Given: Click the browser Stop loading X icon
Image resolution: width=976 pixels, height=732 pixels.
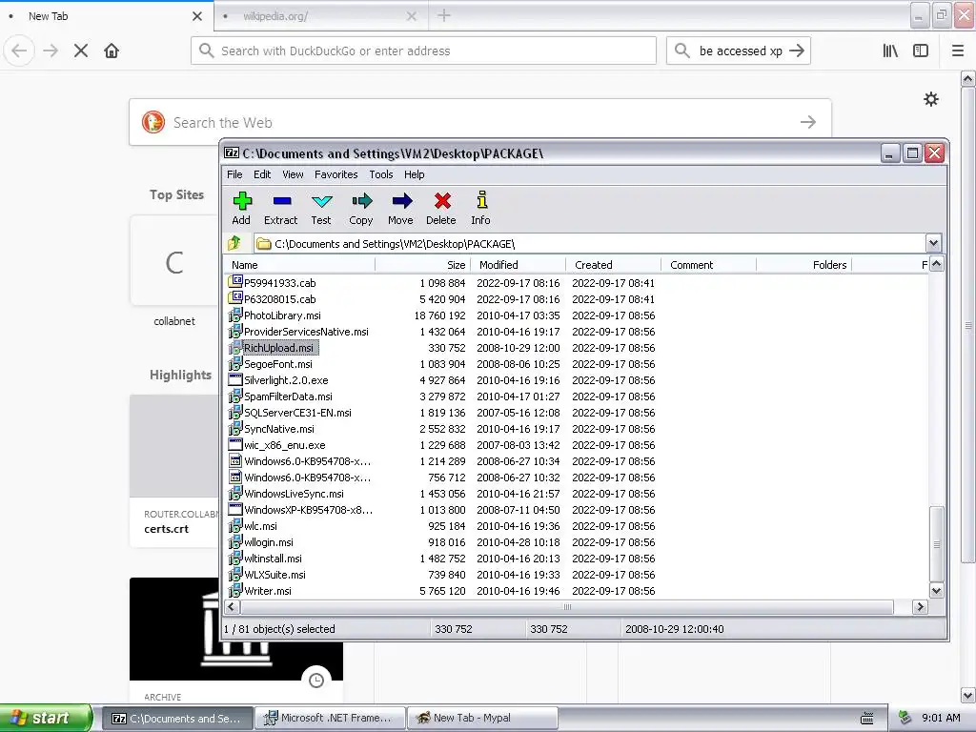Looking at the screenshot, I should (x=81, y=51).
